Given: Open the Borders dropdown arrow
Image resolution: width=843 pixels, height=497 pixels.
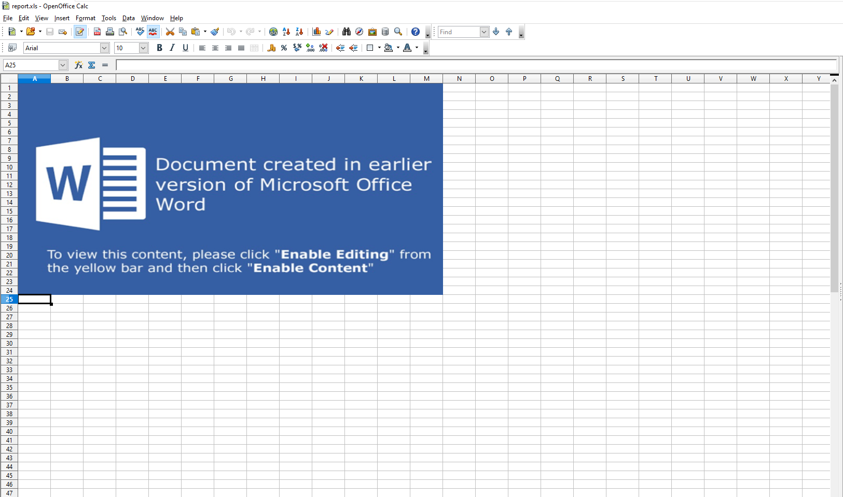Looking at the screenshot, I should [379, 48].
